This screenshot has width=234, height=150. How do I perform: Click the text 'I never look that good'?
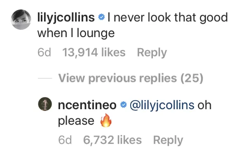coord(168,18)
